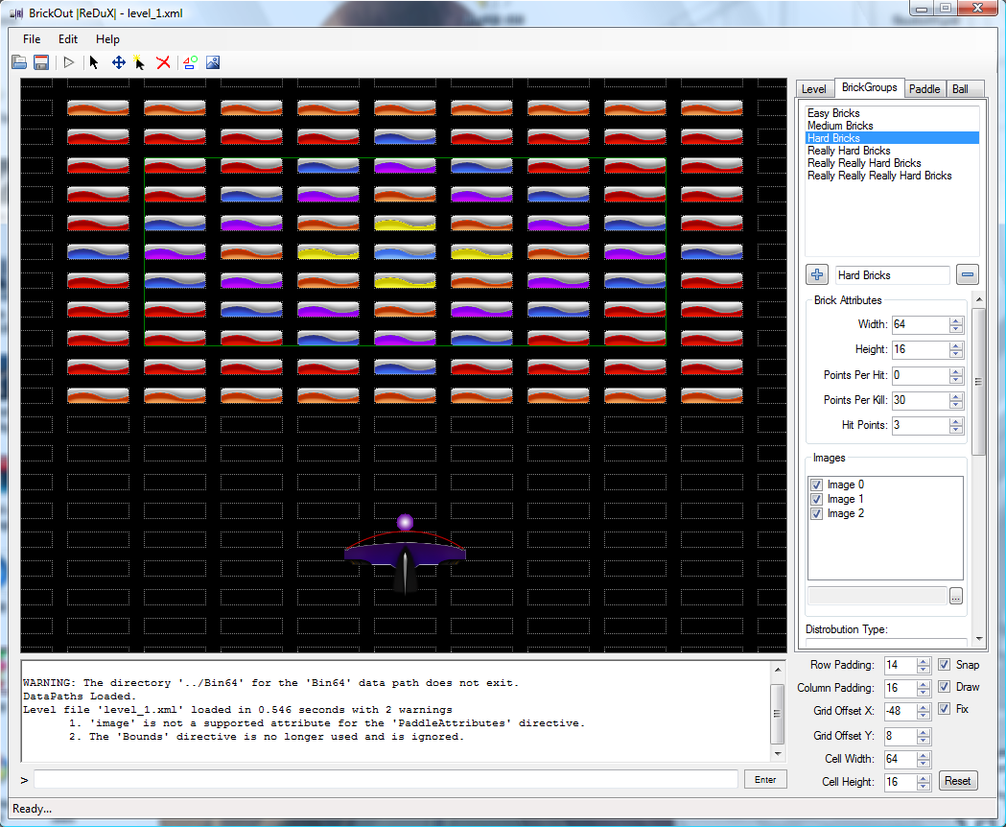Open the File menu
The image size is (1006, 827).
coord(32,39)
